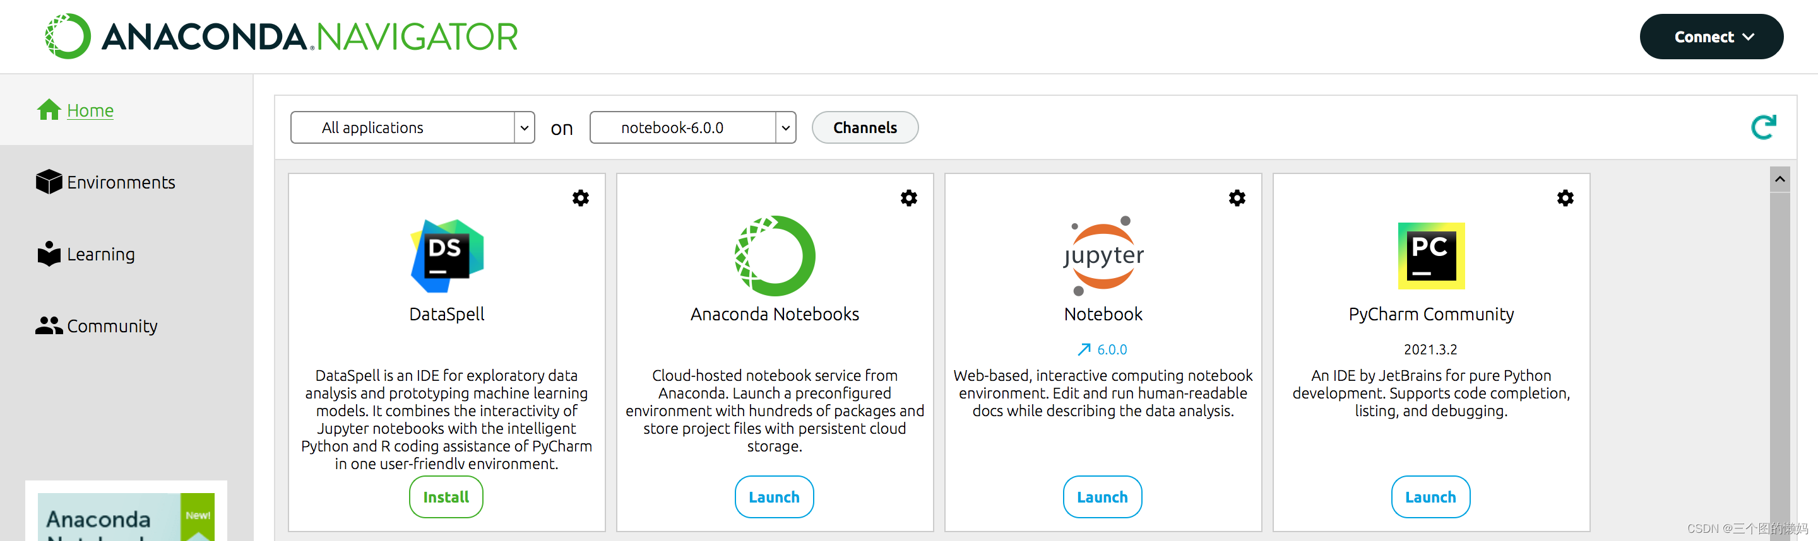Refresh the applications list with refresh icon

point(1763,127)
